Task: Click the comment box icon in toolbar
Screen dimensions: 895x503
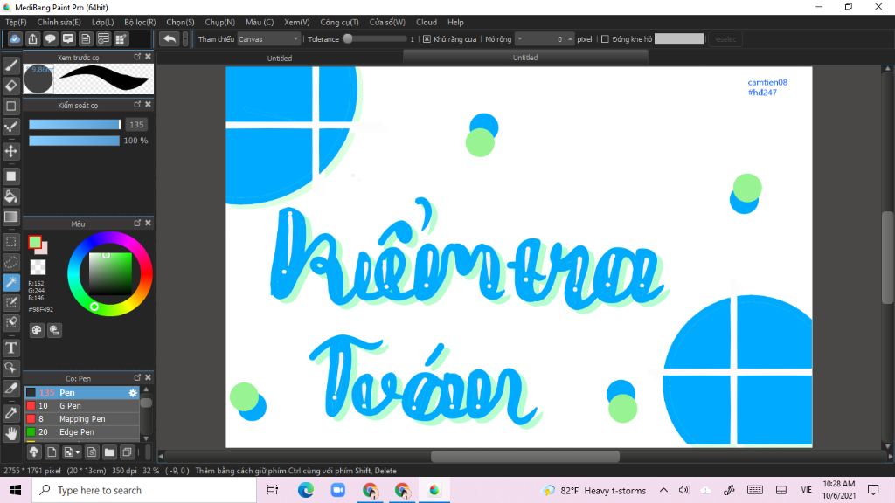Action: [68, 38]
